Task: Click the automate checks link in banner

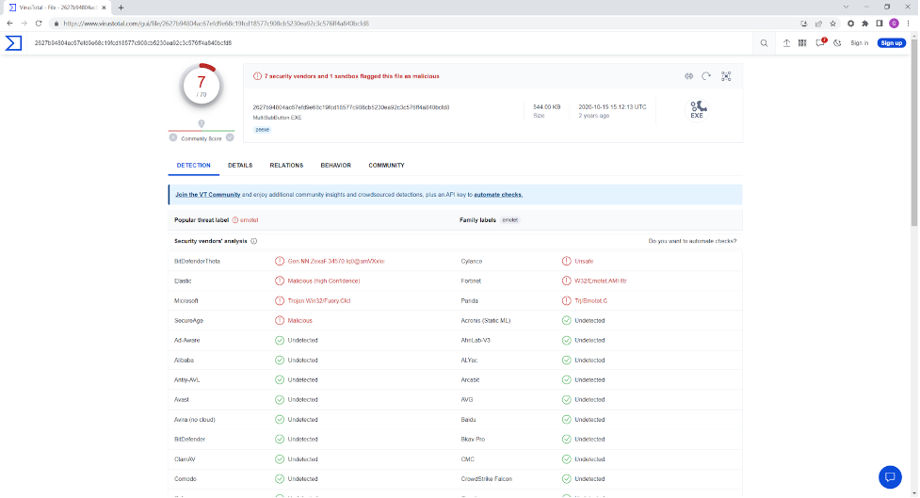Action: coord(498,195)
